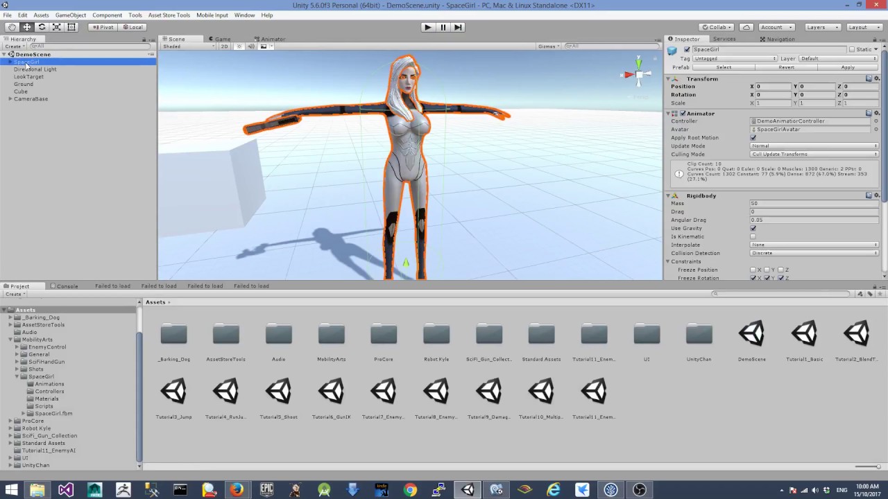Enable Is Kinematic checkbox
The width and height of the screenshot is (888, 499).
753,236
